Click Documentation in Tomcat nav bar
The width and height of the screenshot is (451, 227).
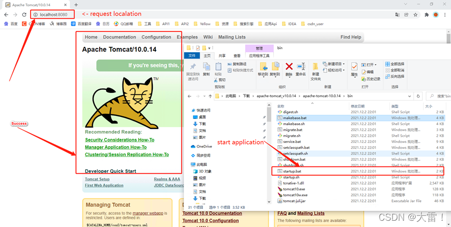(x=119, y=37)
